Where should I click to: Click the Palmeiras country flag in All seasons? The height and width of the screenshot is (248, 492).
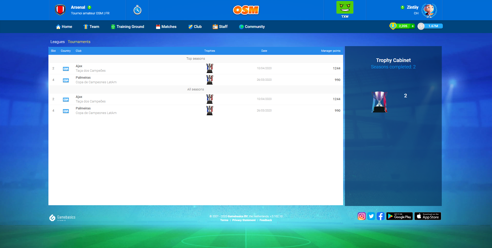tap(66, 111)
